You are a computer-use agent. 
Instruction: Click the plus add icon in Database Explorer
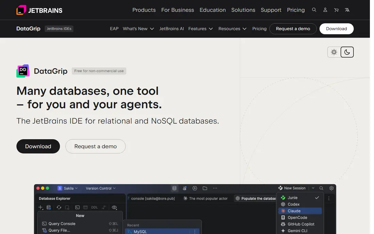[x=41, y=207]
